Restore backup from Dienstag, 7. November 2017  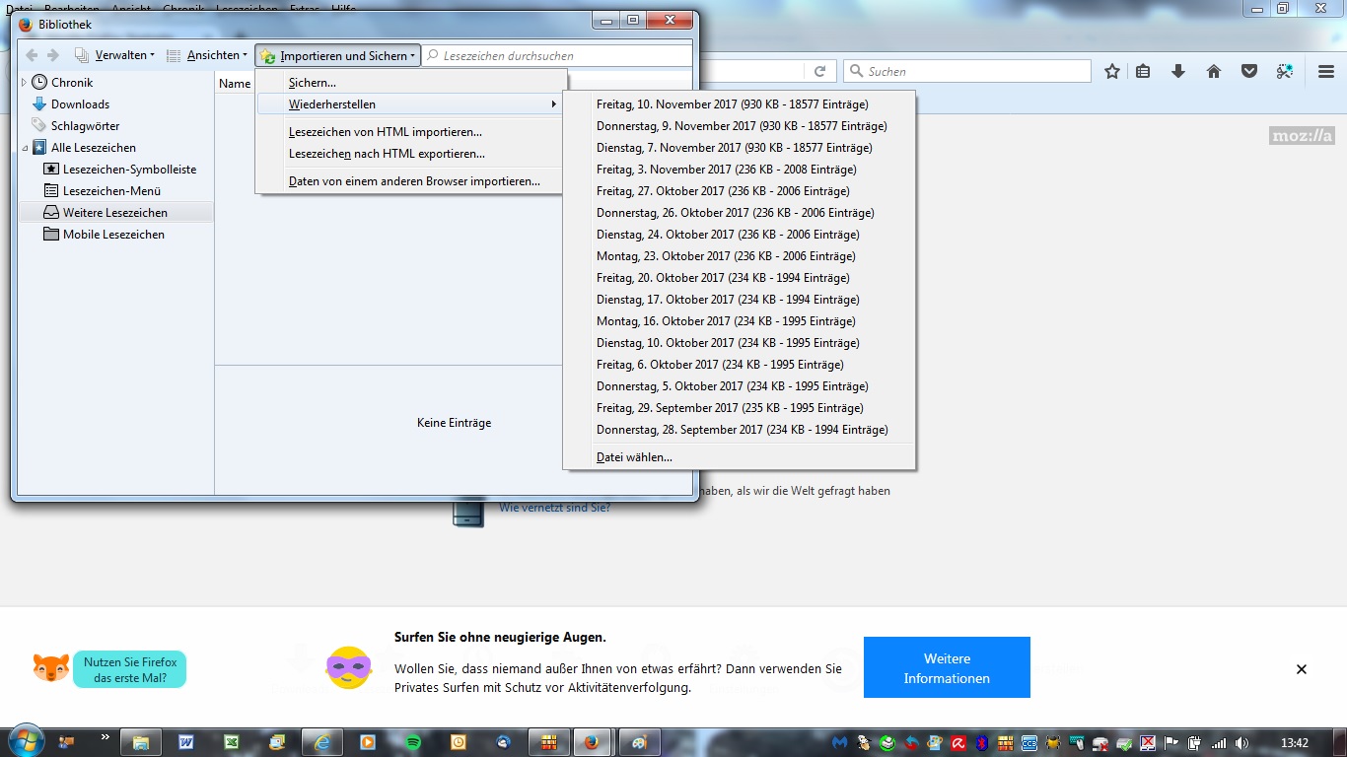740,148
